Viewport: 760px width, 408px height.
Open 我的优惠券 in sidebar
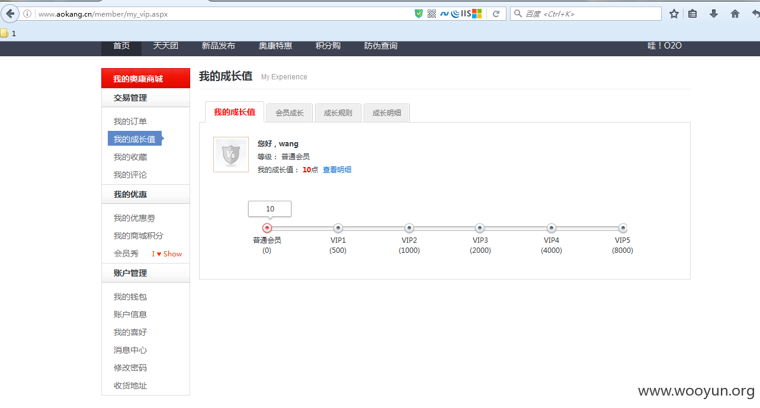[x=134, y=218]
